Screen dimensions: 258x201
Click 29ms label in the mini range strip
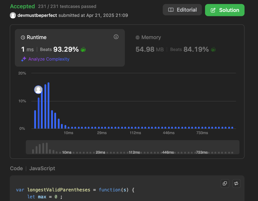click(100, 152)
